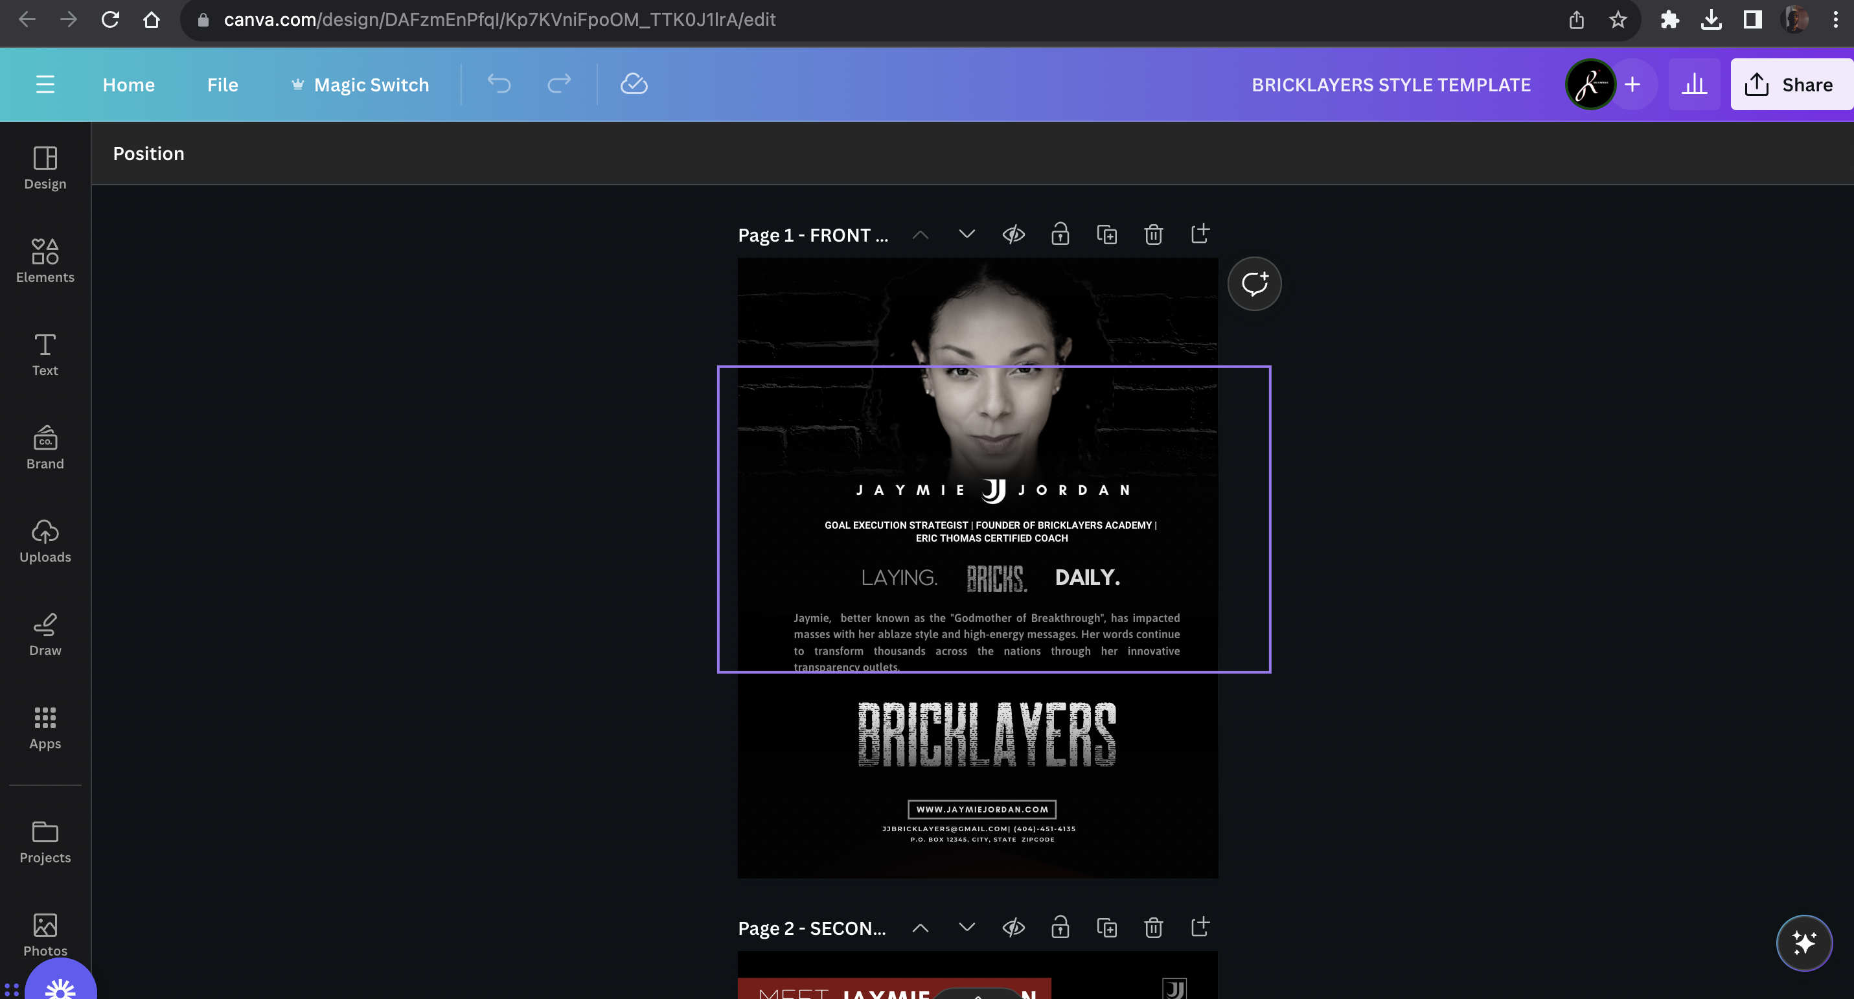Viewport: 1854px width, 999px height.
Task: Duplicate Page 1
Action: 1107,234
